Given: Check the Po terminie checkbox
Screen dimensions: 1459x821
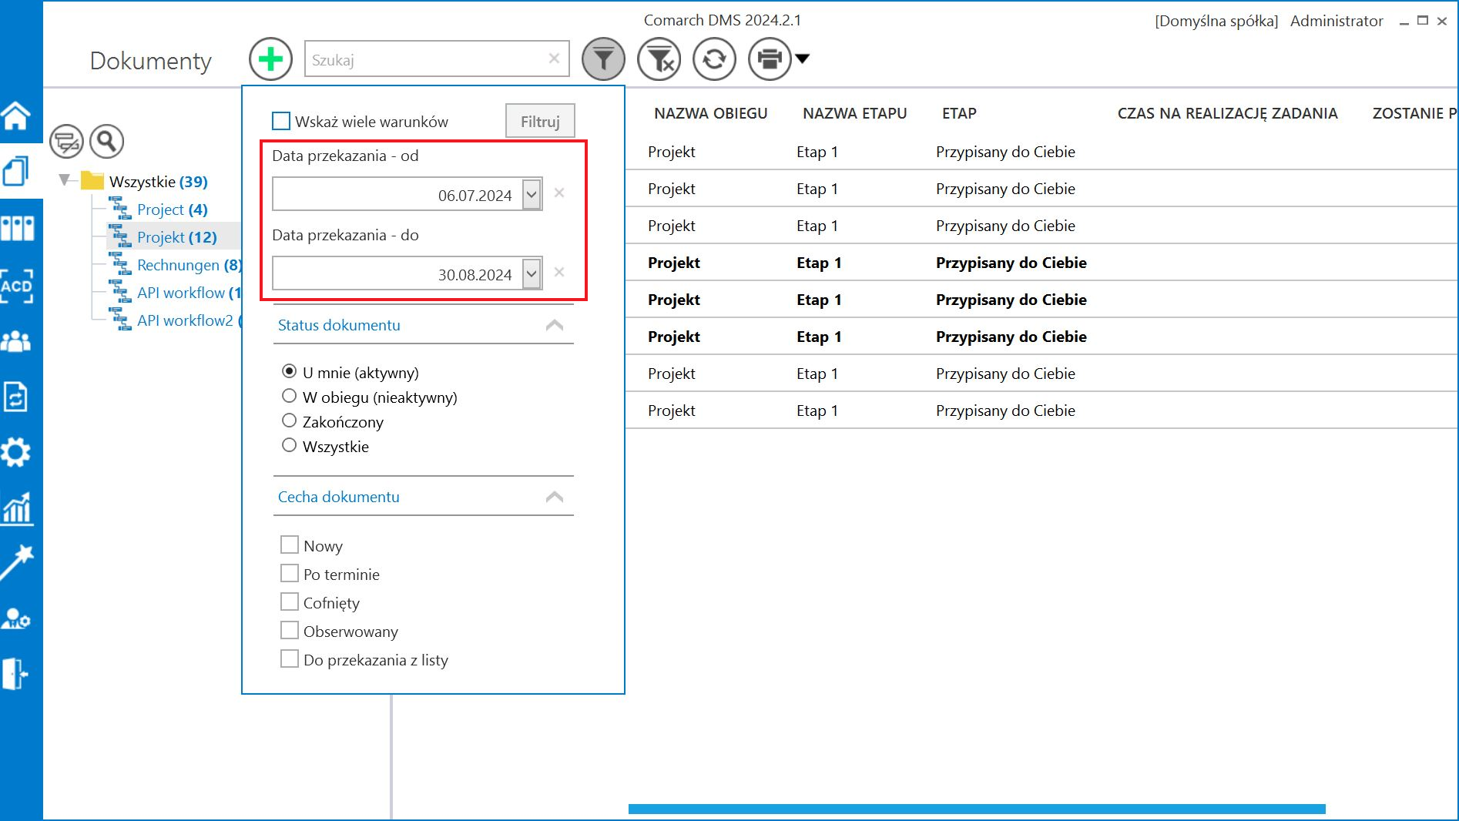Looking at the screenshot, I should [290, 574].
